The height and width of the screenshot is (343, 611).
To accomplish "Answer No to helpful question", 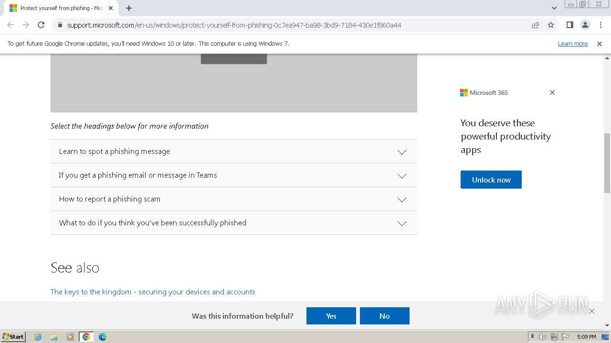I will [385, 316].
